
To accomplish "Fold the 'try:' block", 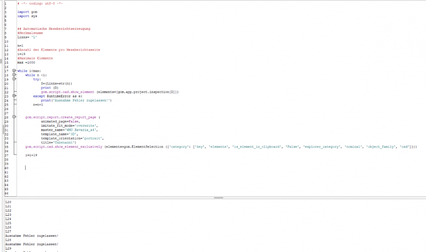I will (x=14, y=79).
